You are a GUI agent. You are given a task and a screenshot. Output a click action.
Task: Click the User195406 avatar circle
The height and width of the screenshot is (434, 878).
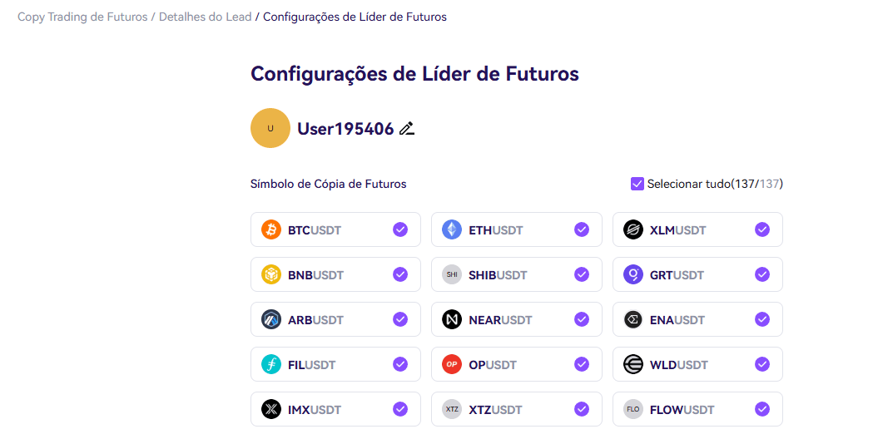[x=270, y=128]
